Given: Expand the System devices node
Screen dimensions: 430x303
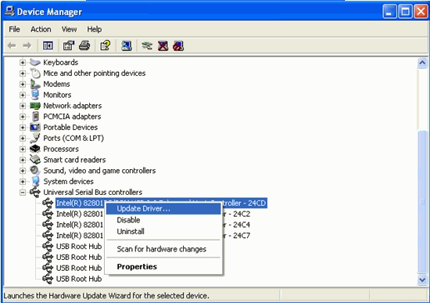Looking at the screenshot, I should (23, 182).
